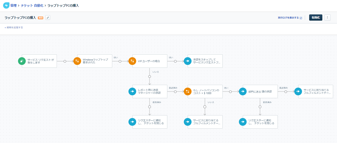Click action icon of 承認をスキップして node

188,61
